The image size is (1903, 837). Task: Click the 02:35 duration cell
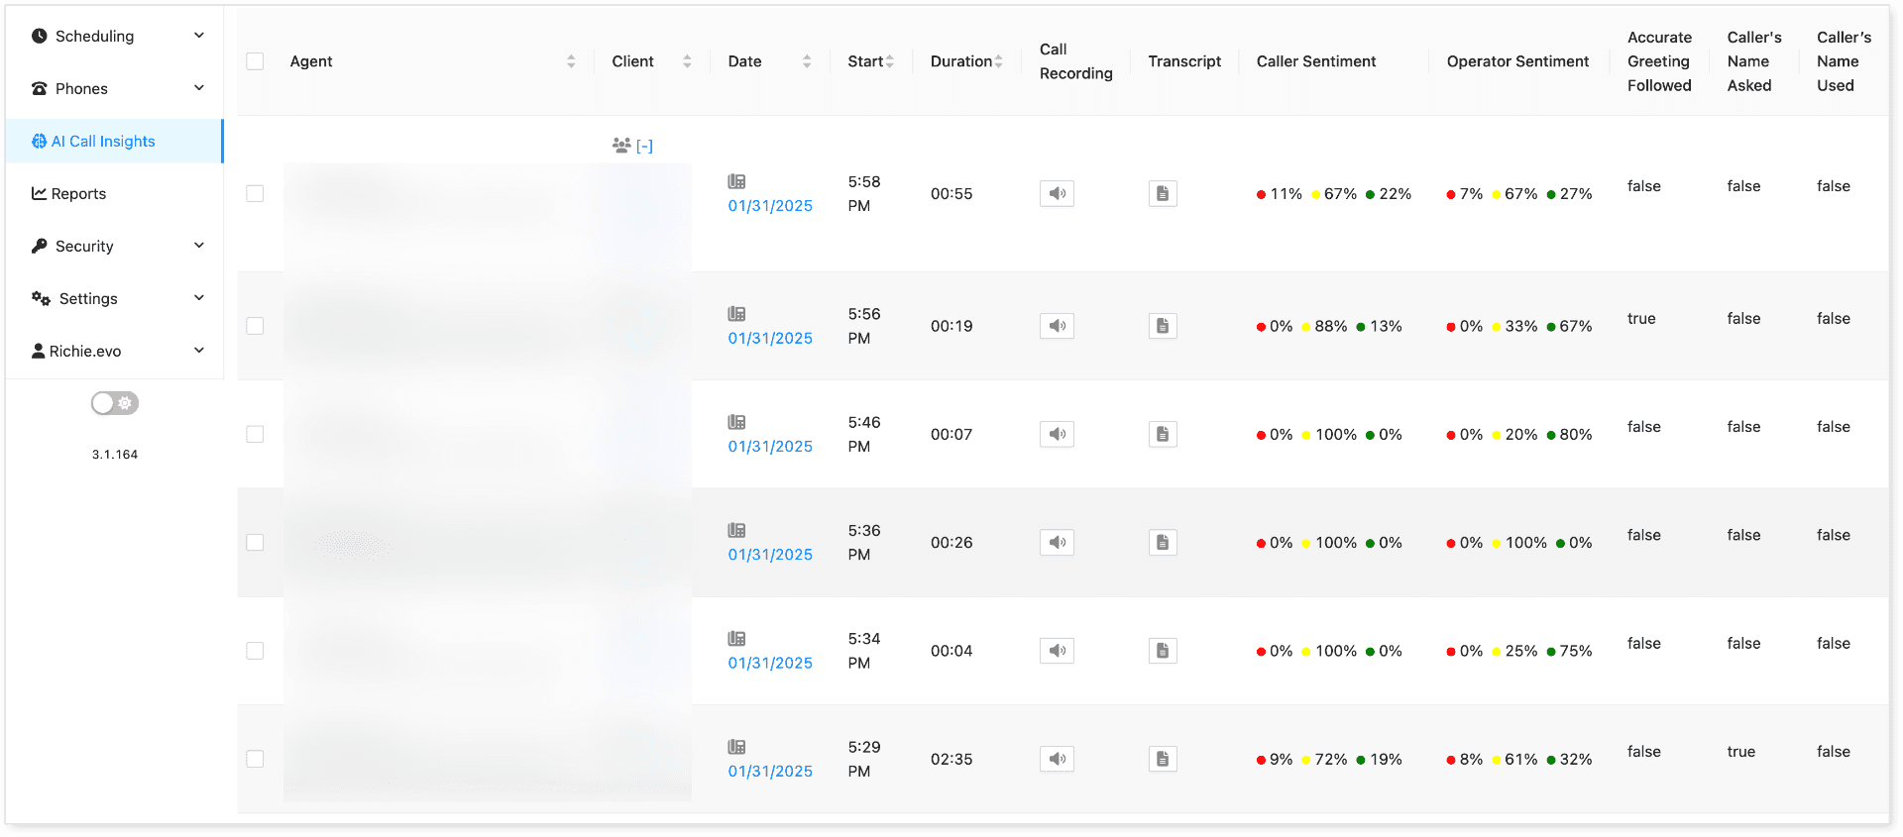pyautogui.click(x=951, y=759)
